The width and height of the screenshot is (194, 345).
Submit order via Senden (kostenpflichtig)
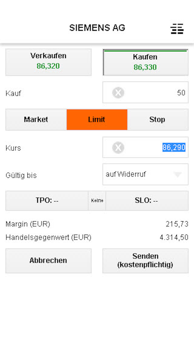click(x=145, y=261)
